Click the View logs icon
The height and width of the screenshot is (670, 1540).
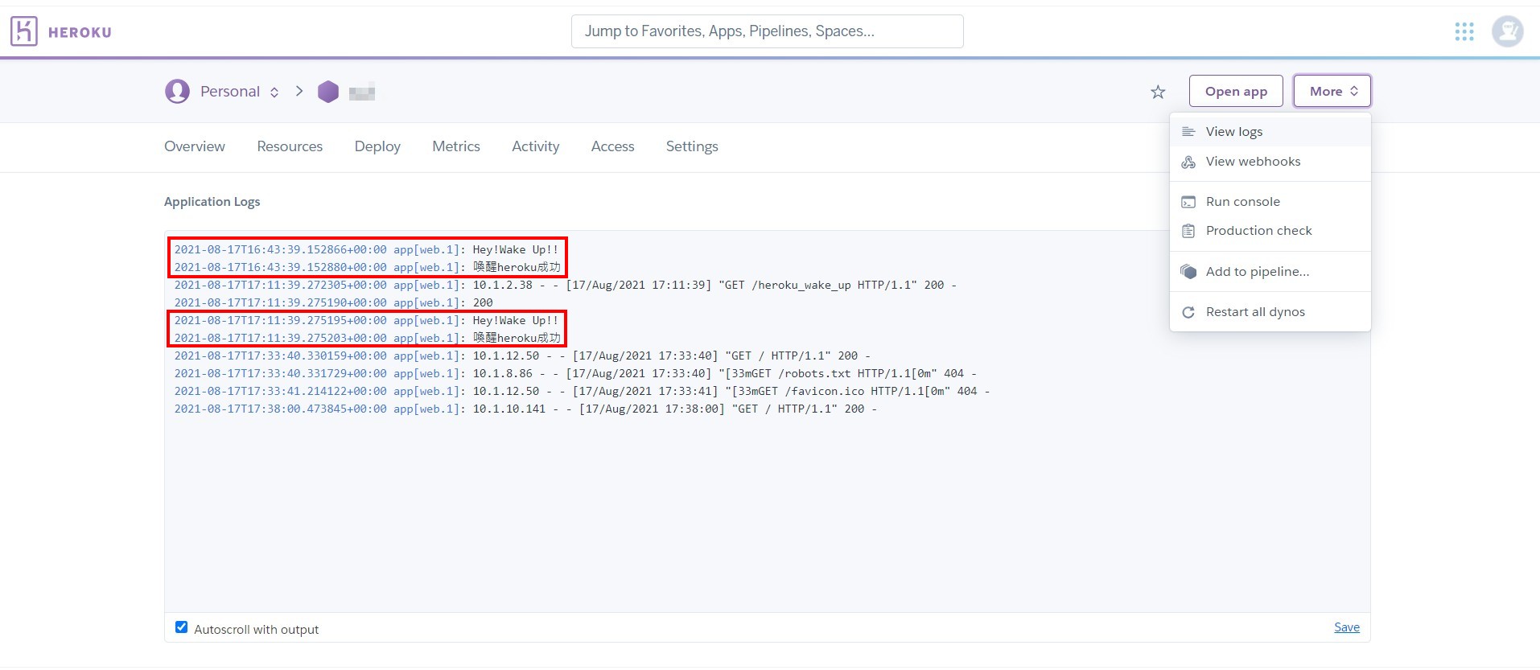[1188, 132]
